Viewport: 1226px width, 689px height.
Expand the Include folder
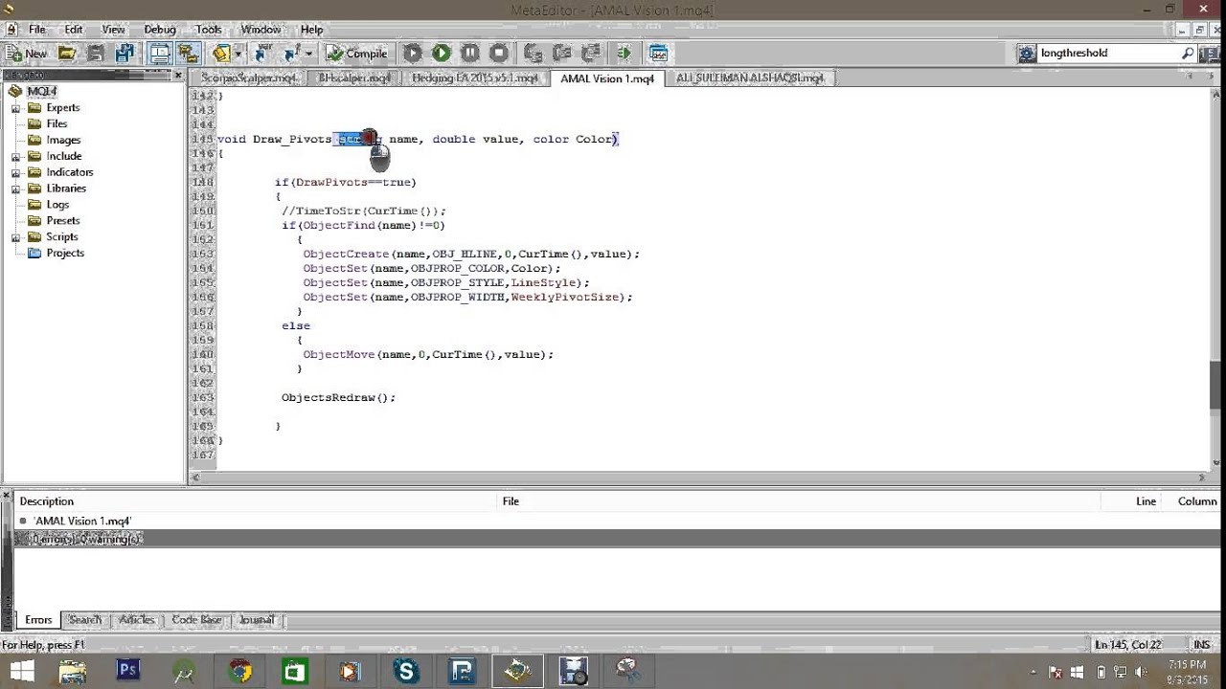(x=15, y=156)
